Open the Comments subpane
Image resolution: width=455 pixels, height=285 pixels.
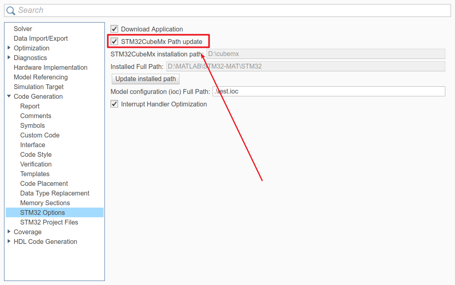point(35,116)
